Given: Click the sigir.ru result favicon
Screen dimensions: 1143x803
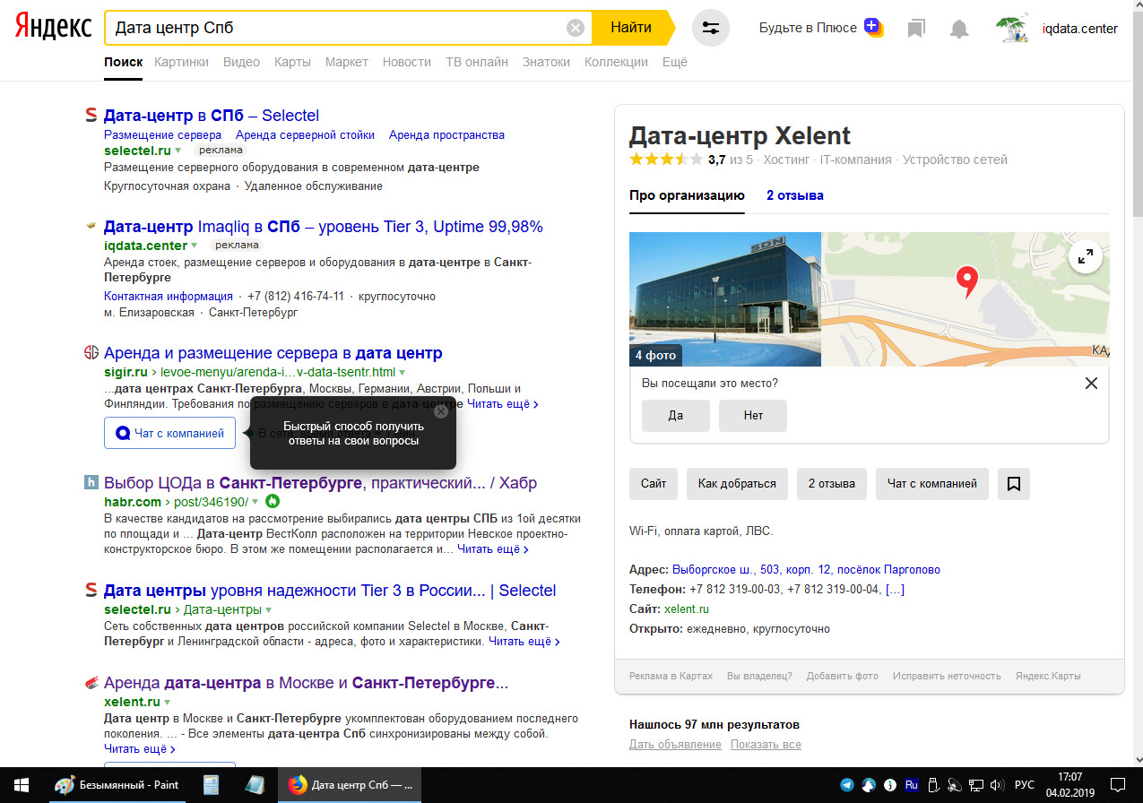Looking at the screenshot, I should 91,352.
